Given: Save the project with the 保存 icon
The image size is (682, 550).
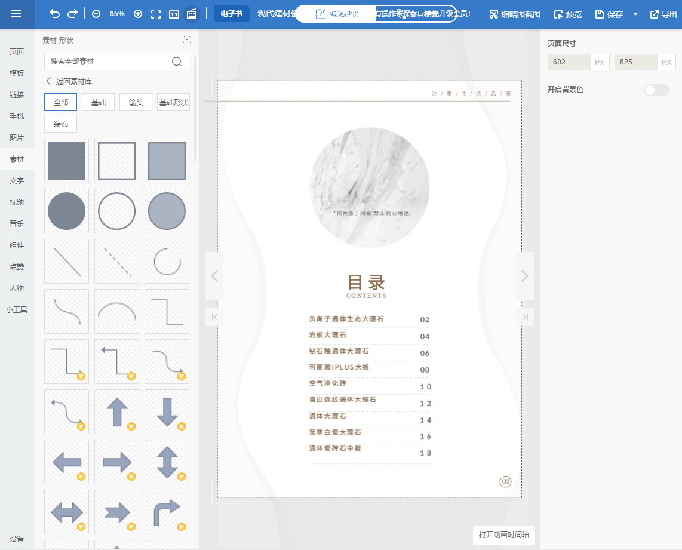Looking at the screenshot, I should click(x=610, y=14).
